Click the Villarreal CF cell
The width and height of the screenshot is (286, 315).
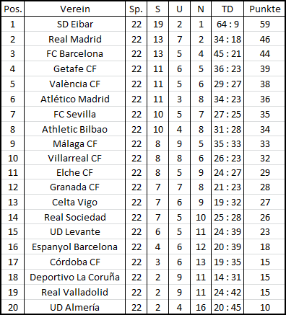[x=75, y=158]
